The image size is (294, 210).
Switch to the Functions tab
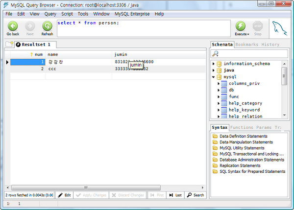click(x=242, y=127)
